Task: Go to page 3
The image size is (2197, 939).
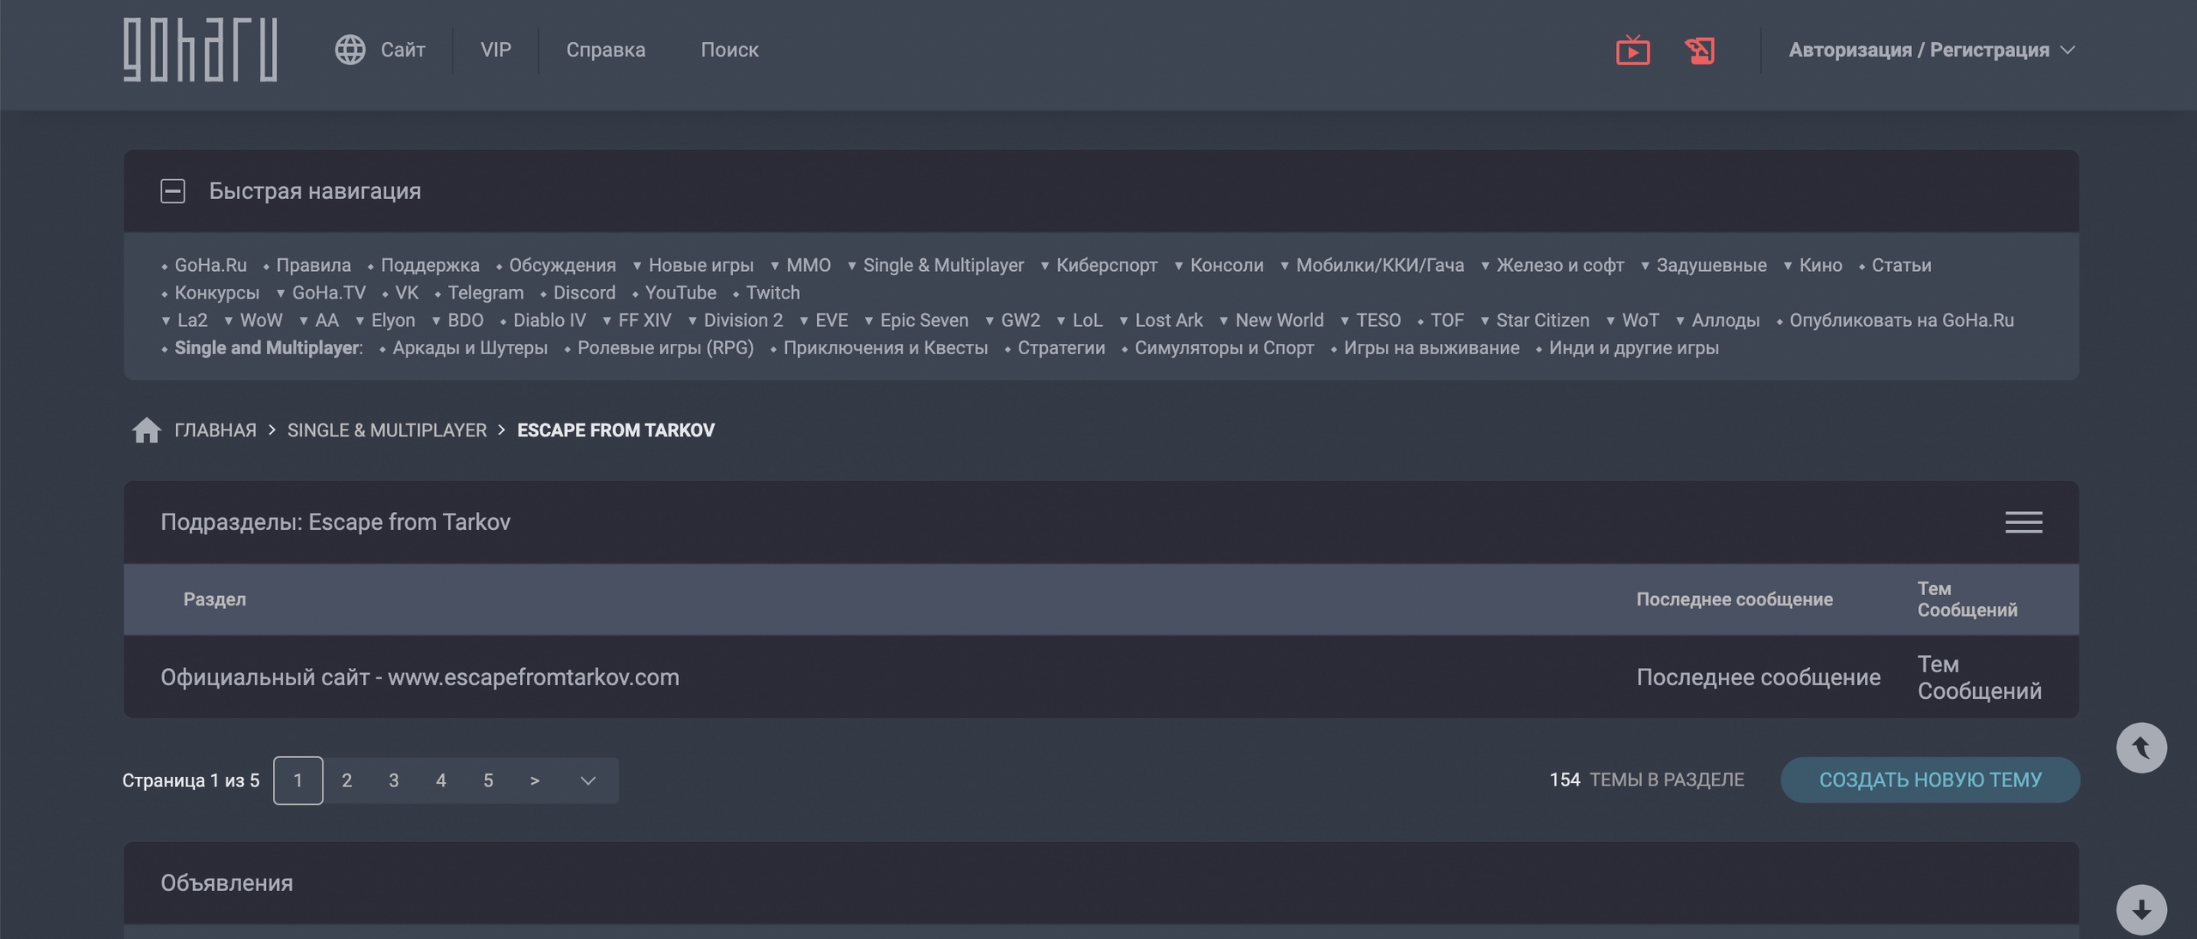Action: [394, 780]
